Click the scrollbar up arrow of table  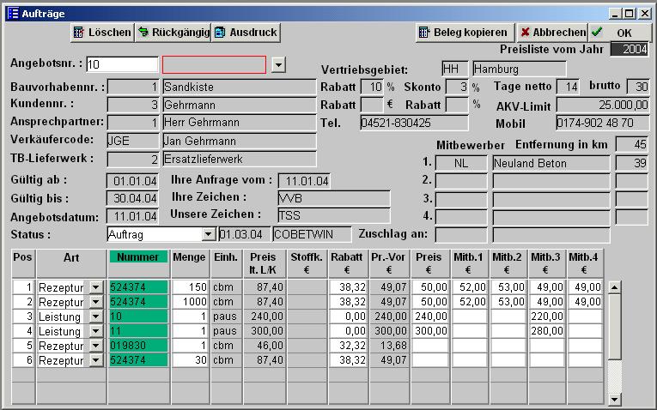[614, 286]
